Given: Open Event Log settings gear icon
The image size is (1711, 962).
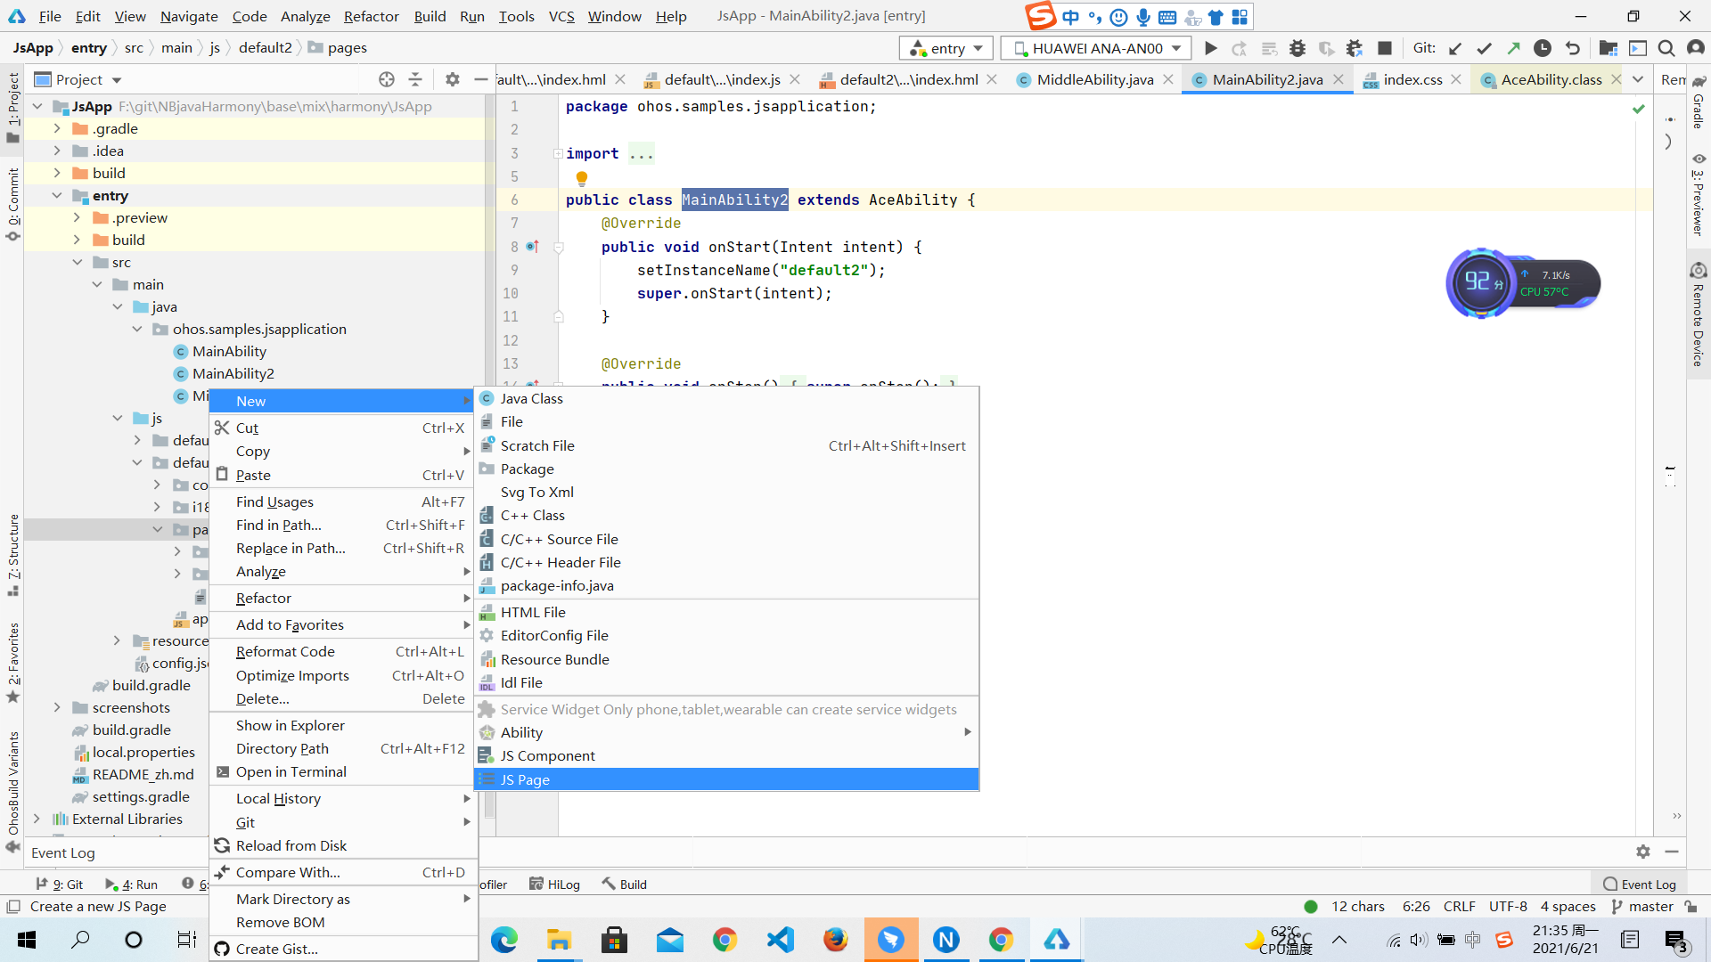Looking at the screenshot, I should click(x=1642, y=852).
